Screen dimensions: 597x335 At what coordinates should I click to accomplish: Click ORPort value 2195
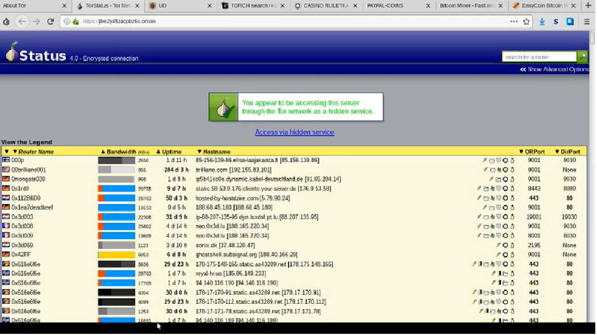coord(534,245)
